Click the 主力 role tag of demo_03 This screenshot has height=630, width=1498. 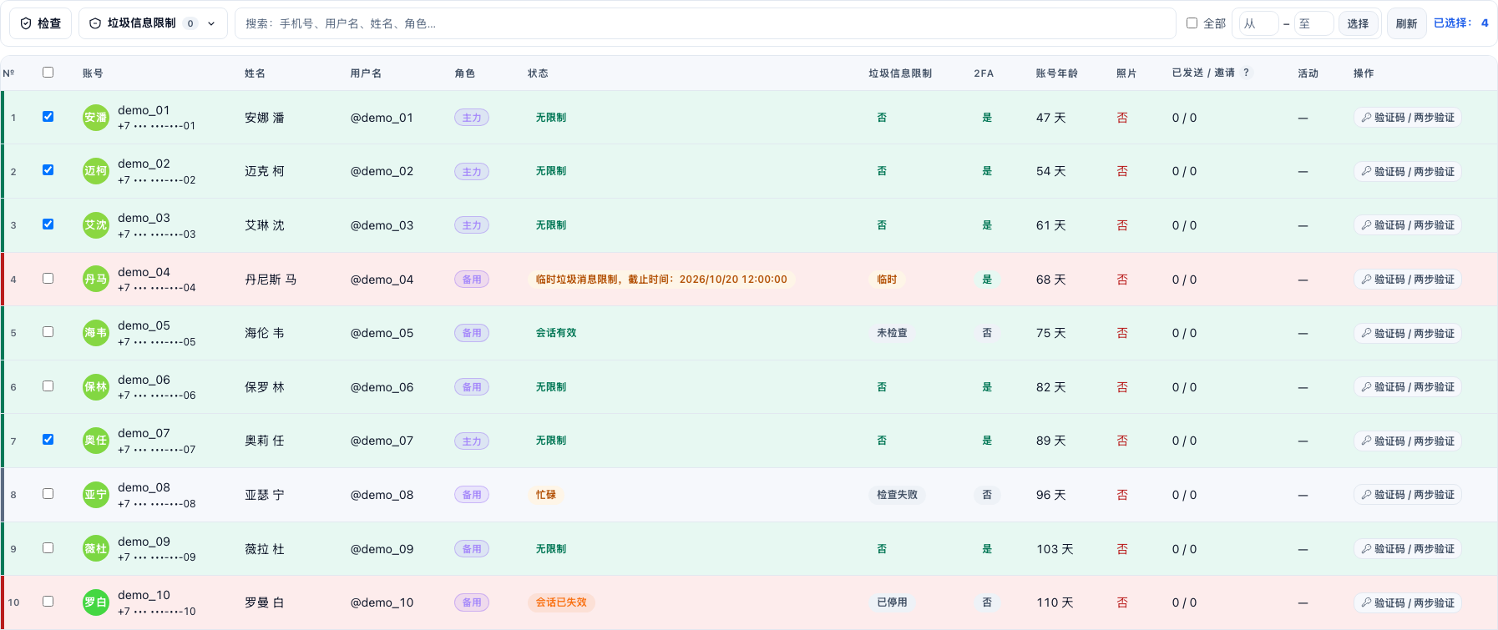472,225
